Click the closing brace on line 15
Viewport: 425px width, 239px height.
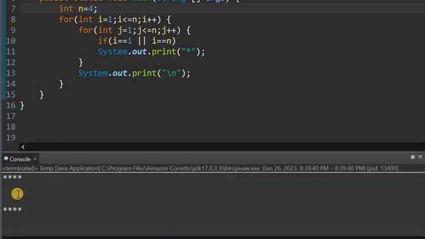point(42,95)
